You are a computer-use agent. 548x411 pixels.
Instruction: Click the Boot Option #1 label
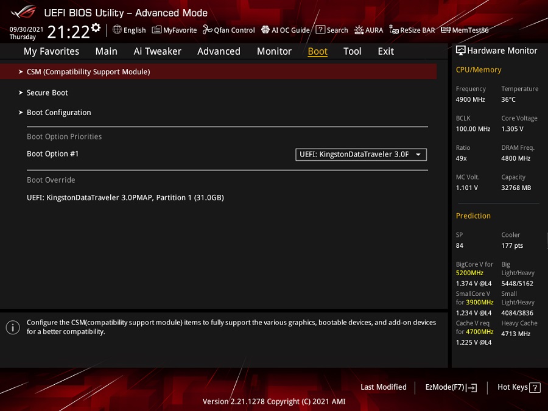point(53,154)
